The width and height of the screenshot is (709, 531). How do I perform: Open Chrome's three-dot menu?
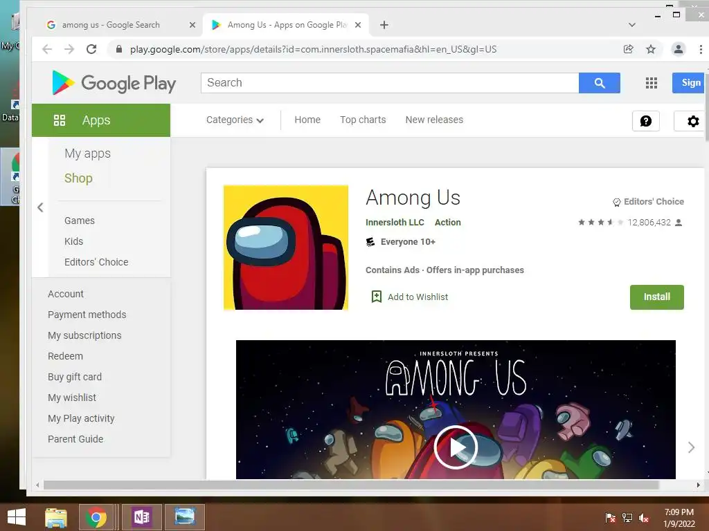coord(701,49)
